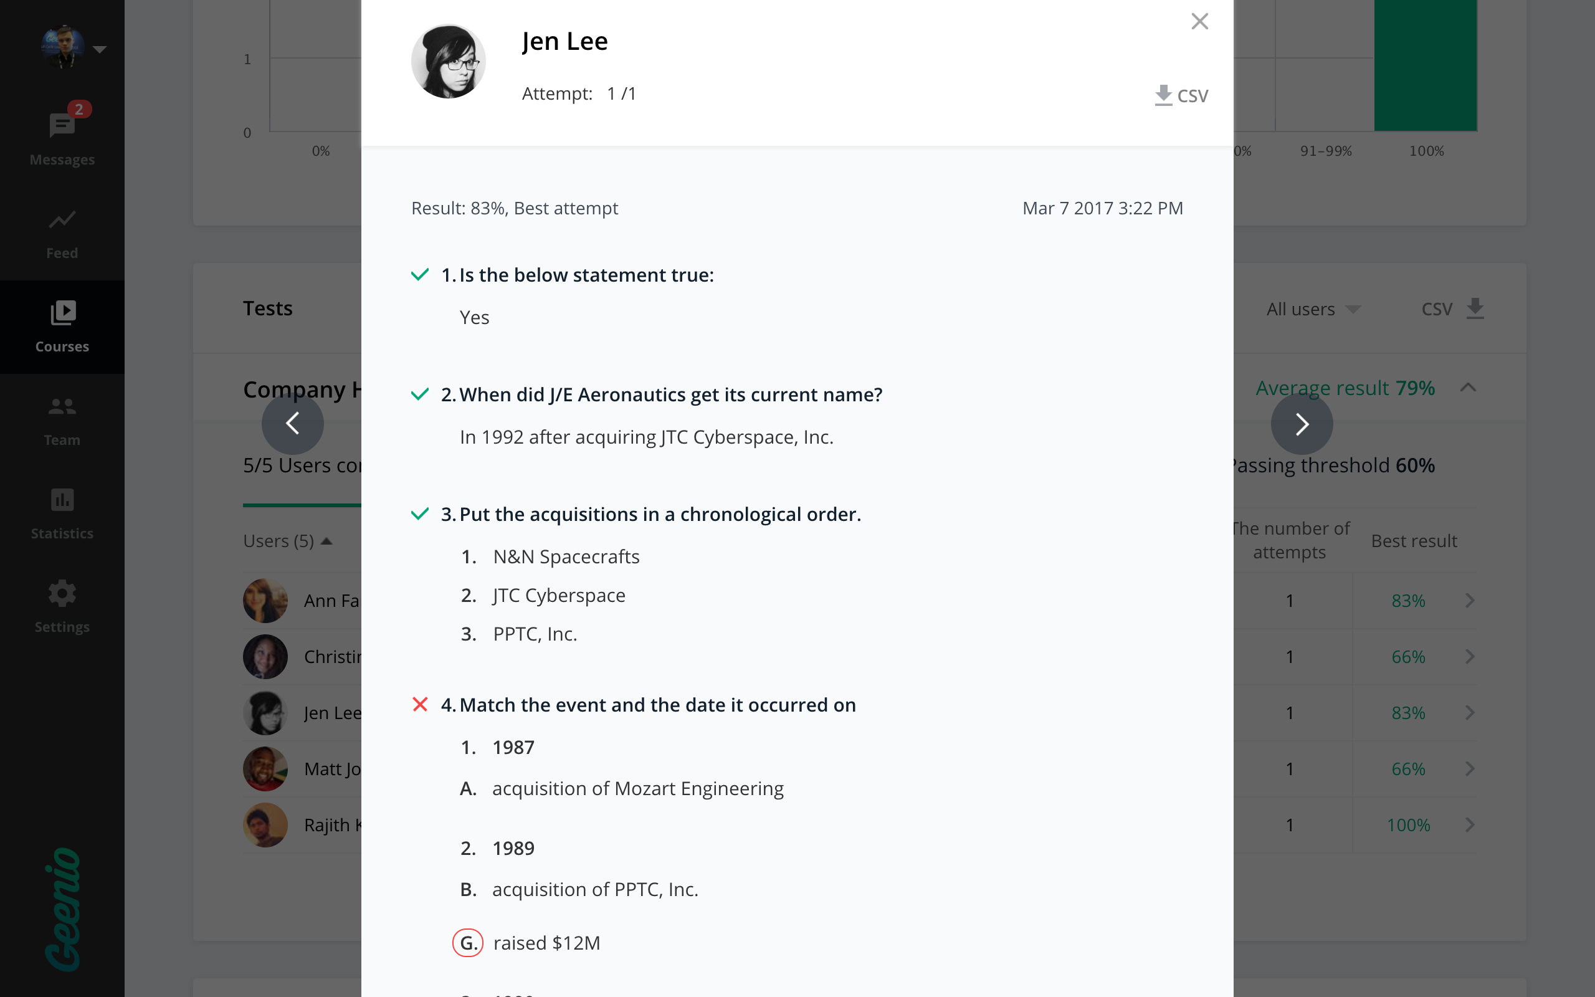Screen dimensions: 1595x997
Task: Go to the previous user's attempt
Action: pos(293,423)
